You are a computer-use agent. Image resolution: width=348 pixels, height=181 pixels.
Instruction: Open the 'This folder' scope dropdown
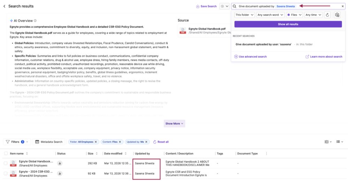244,15
